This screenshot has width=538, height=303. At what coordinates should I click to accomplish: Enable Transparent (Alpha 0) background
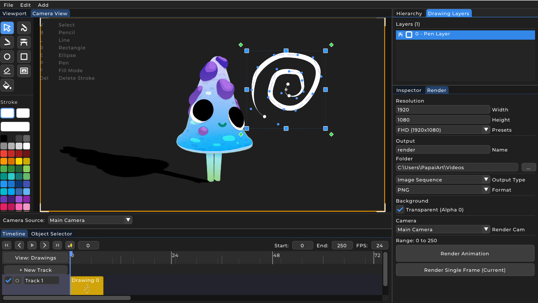[x=400, y=210]
